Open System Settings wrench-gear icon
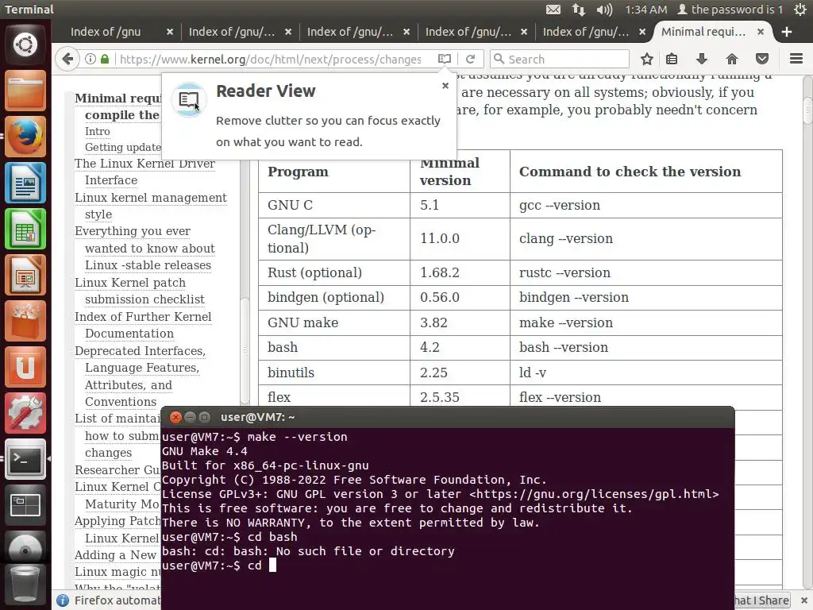 (25, 413)
